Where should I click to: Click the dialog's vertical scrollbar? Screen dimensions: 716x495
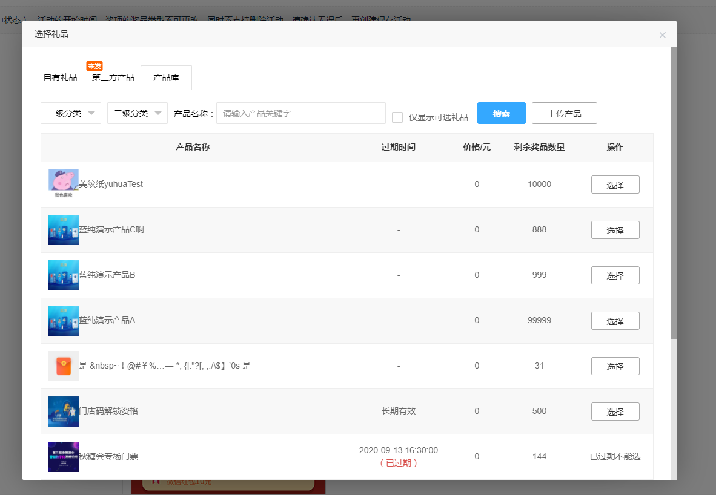(x=674, y=194)
